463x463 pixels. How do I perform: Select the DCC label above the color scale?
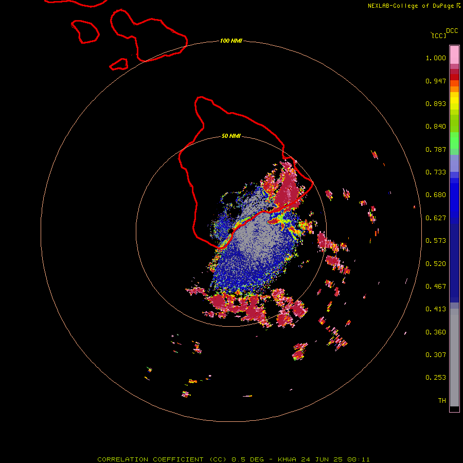(452, 31)
